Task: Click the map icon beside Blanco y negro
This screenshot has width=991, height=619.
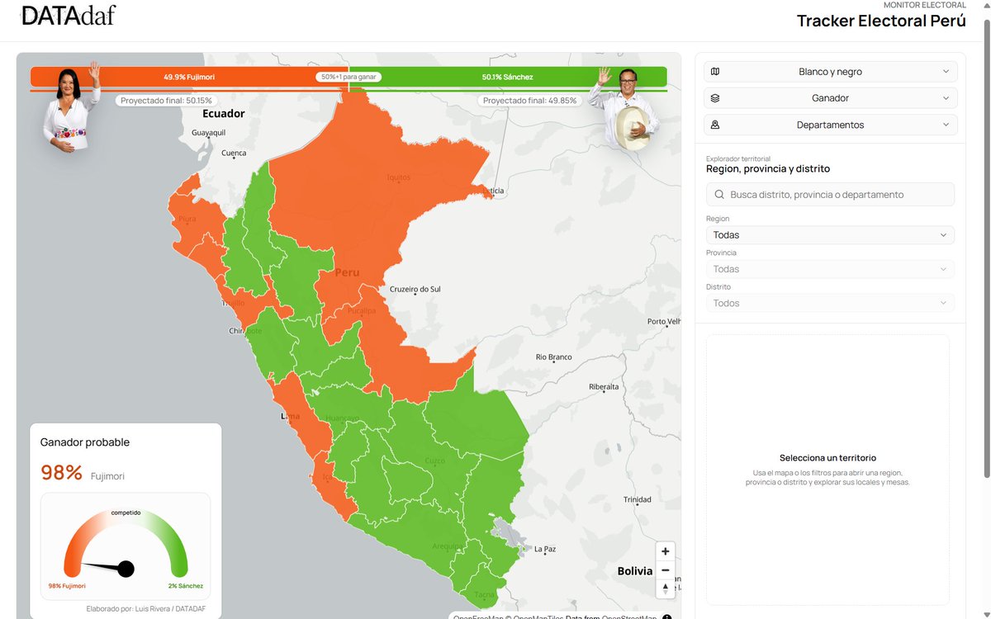Action: (x=715, y=72)
